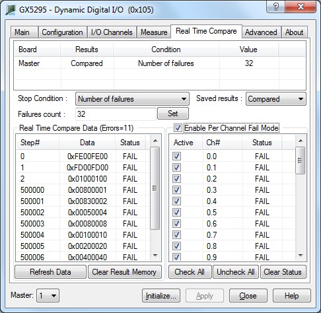Toggle Active checkbox for channel 0.7

coord(176,235)
